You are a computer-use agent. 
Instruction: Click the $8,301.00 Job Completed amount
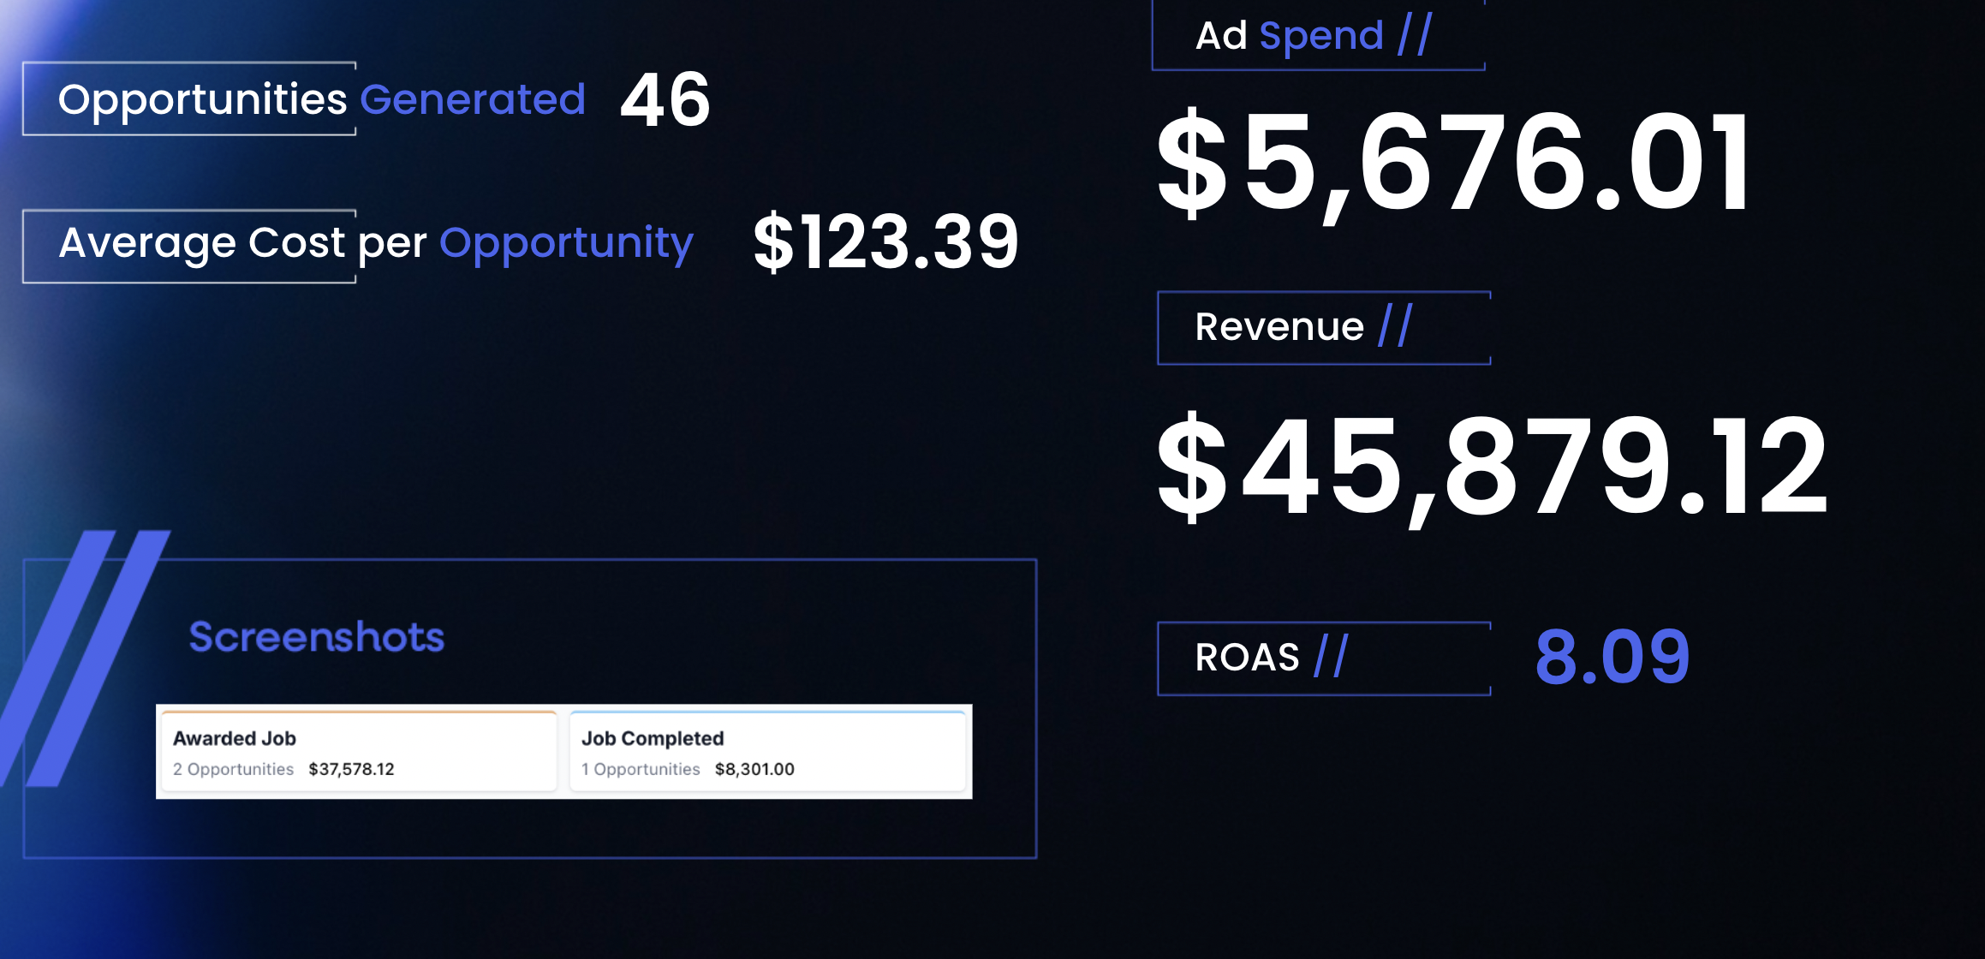coord(754,769)
